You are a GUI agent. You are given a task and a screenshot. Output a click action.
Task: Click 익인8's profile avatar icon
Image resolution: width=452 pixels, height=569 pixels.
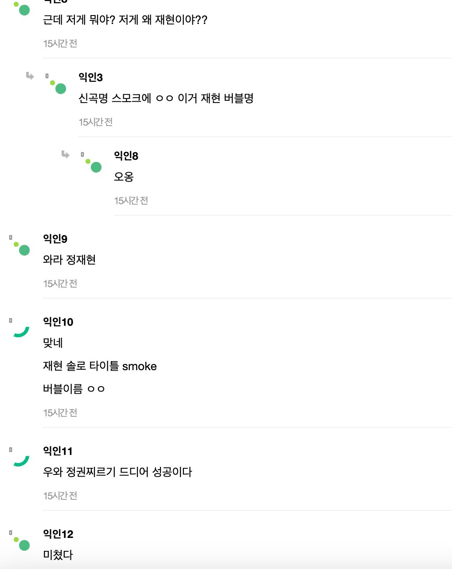coord(95,167)
